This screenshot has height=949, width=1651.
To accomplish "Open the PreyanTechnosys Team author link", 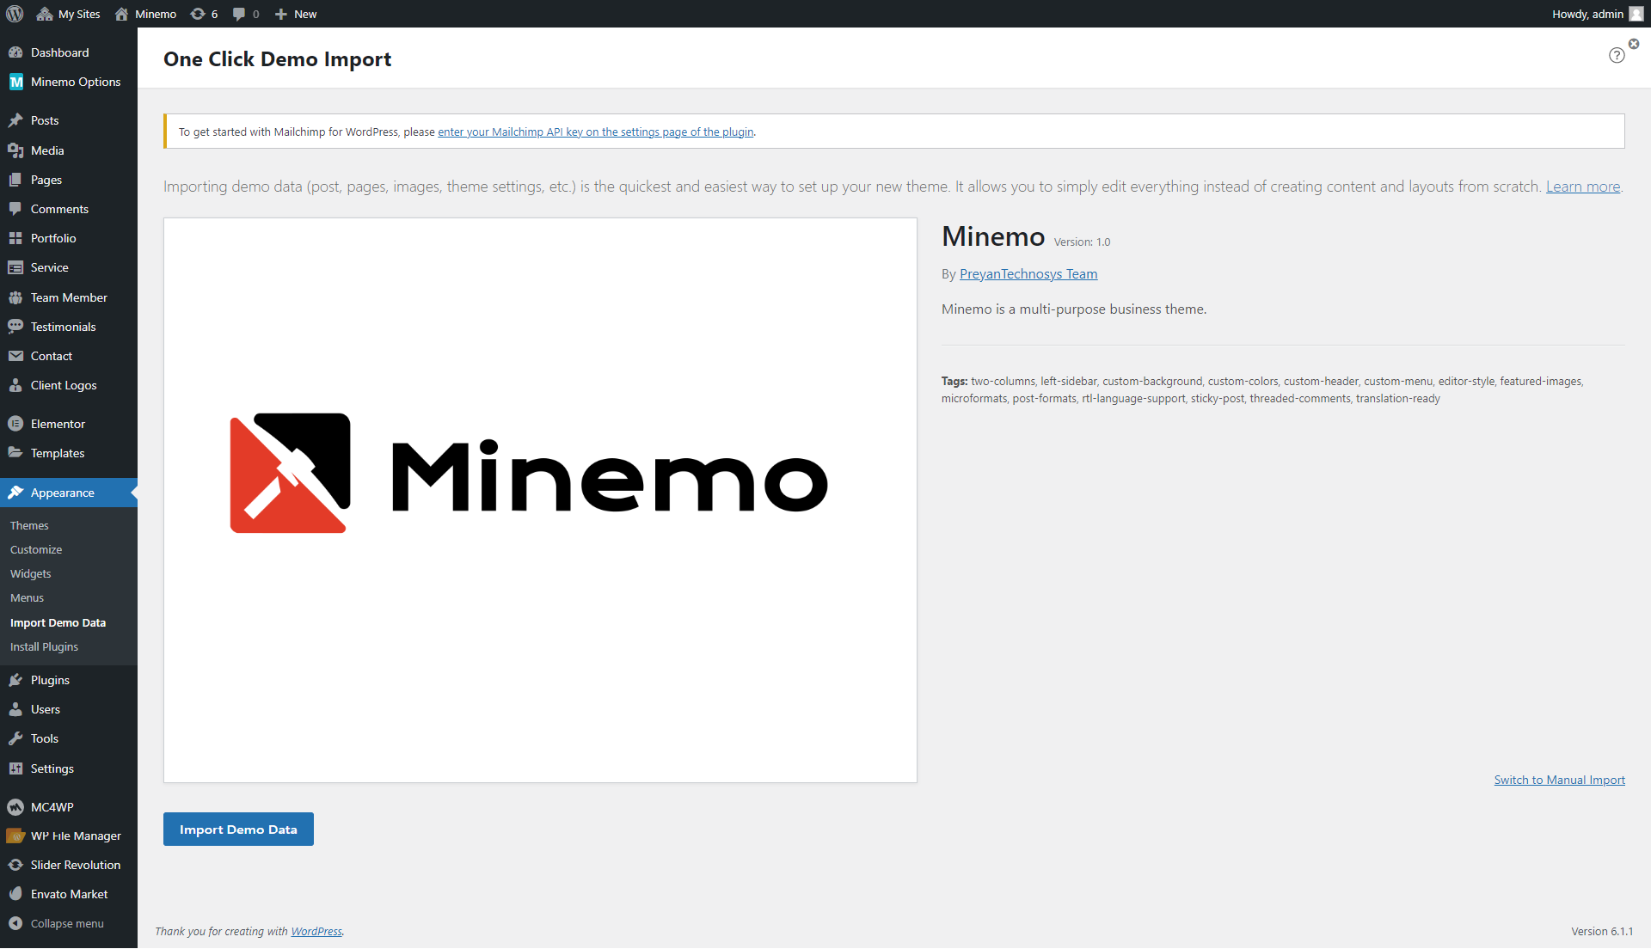I will coord(1028,273).
